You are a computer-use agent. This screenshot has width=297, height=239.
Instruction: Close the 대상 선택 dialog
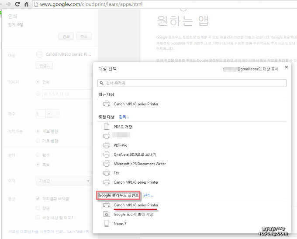pos(286,67)
